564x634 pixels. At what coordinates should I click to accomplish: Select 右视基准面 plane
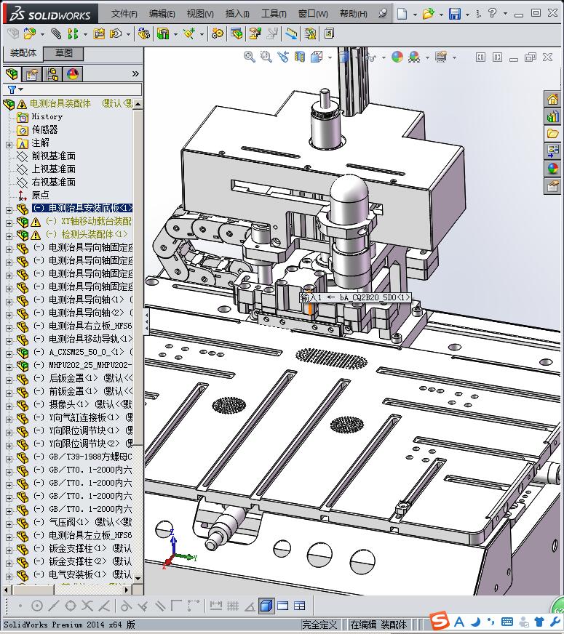pyautogui.click(x=53, y=182)
